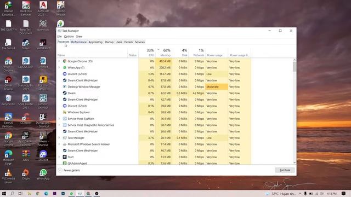Open taskbar Search
This screenshot has height=197, width=351.
(x=12, y=193)
